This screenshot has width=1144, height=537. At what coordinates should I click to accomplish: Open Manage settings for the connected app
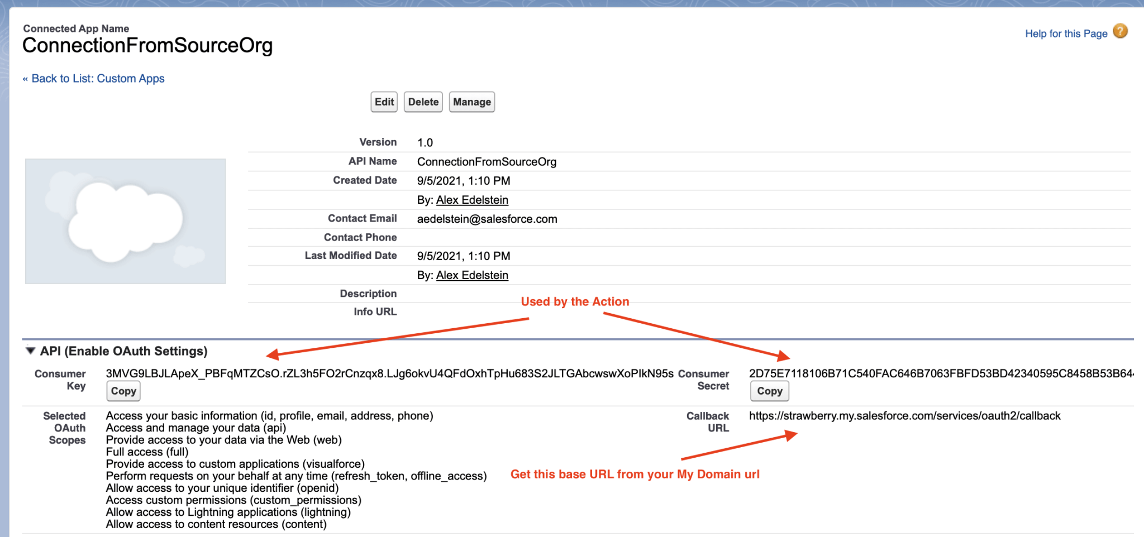coord(471,102)
